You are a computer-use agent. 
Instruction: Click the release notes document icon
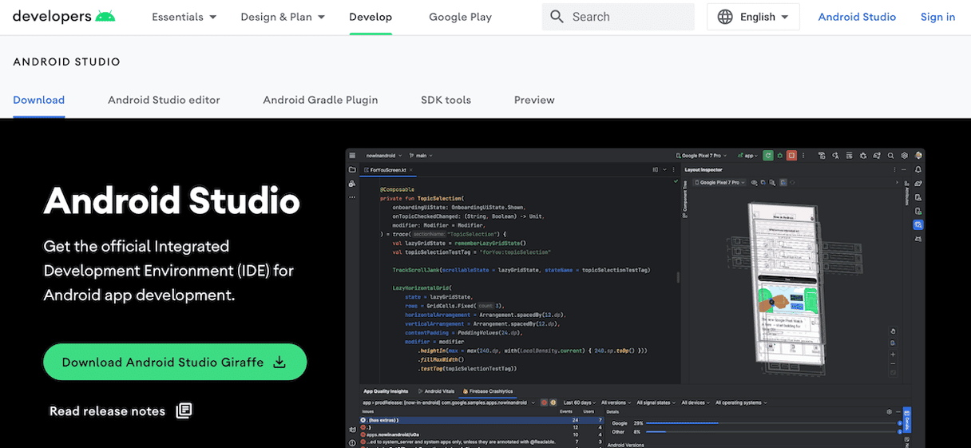pos(184,410)
